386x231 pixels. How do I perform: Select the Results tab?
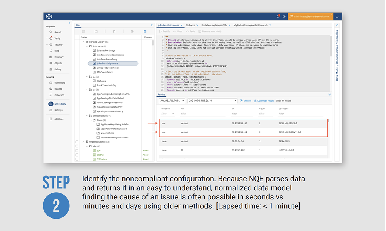coord(161,94)
